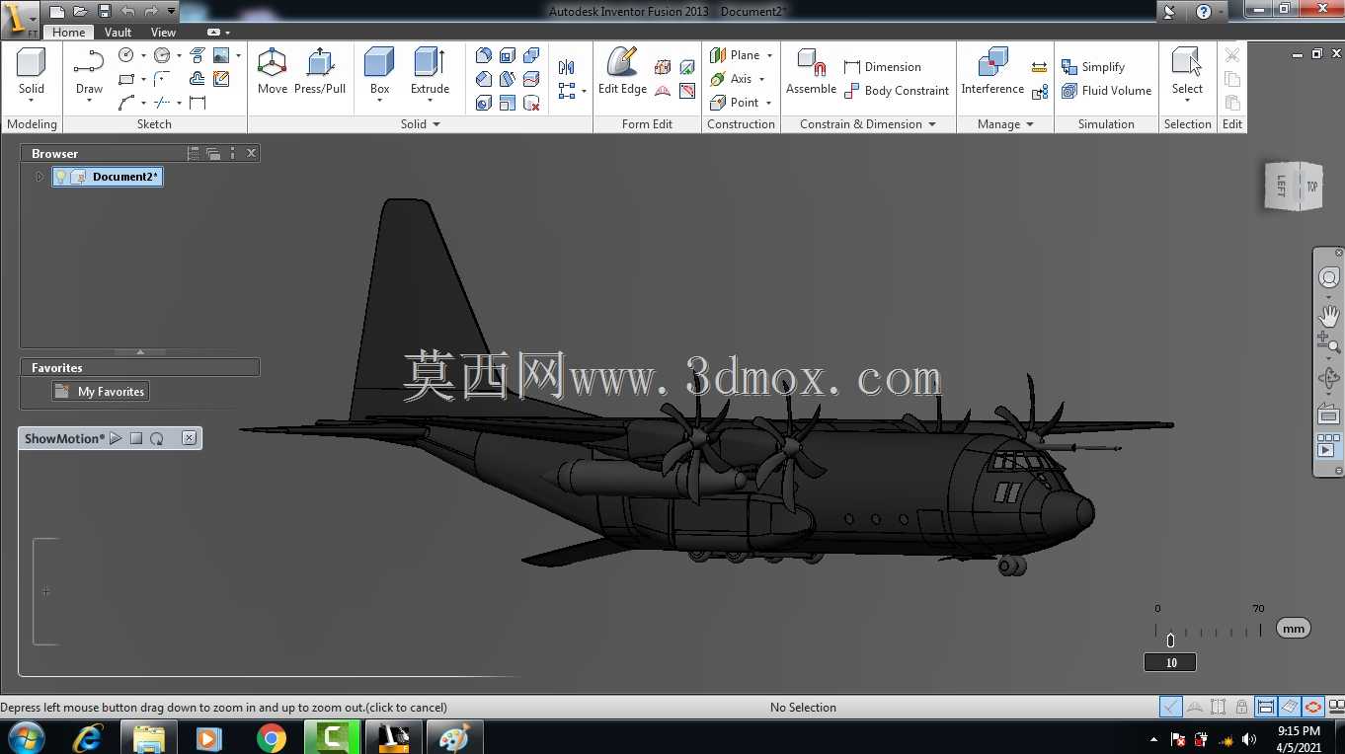Click the Dimension button in Constrain panel
This screenshot has height=754, width=1345.
click(x=882, y=67)
